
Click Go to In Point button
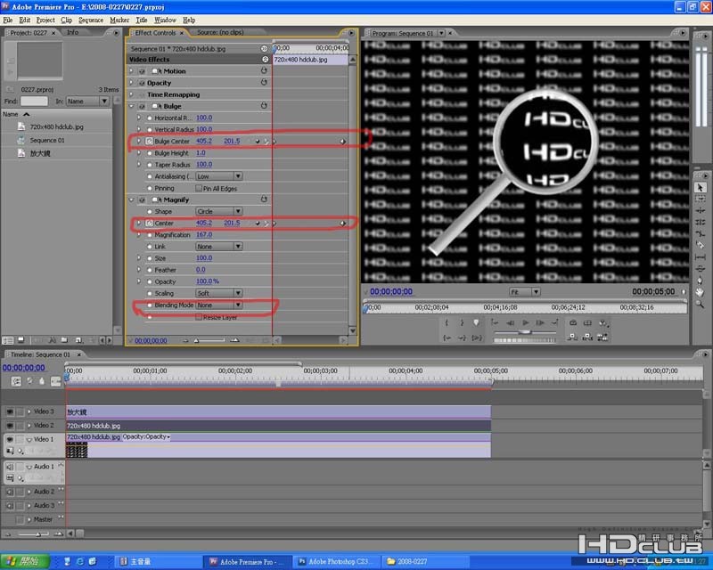point(447,338)
